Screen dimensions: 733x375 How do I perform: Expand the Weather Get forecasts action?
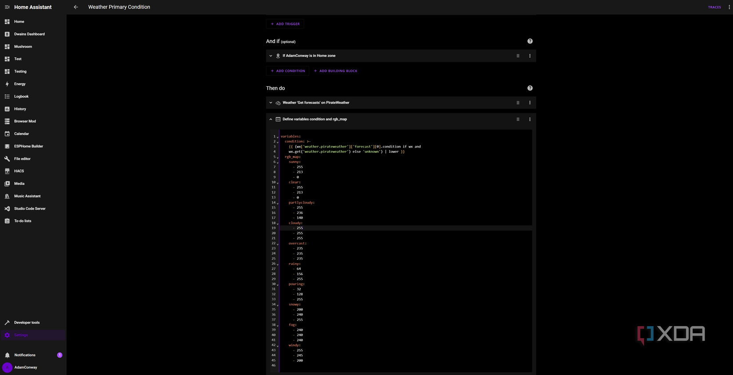tap(271, 103)
